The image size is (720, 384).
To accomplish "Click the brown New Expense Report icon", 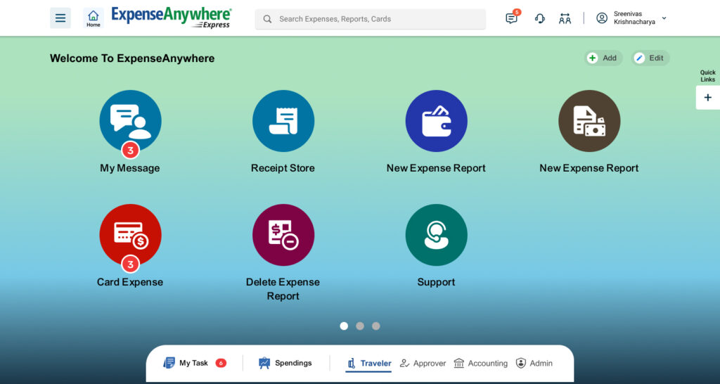I will coord(589,121).
